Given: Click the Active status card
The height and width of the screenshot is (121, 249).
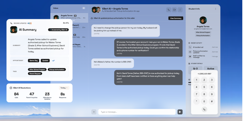Looking at the screenshot, I should pos(211,68).
